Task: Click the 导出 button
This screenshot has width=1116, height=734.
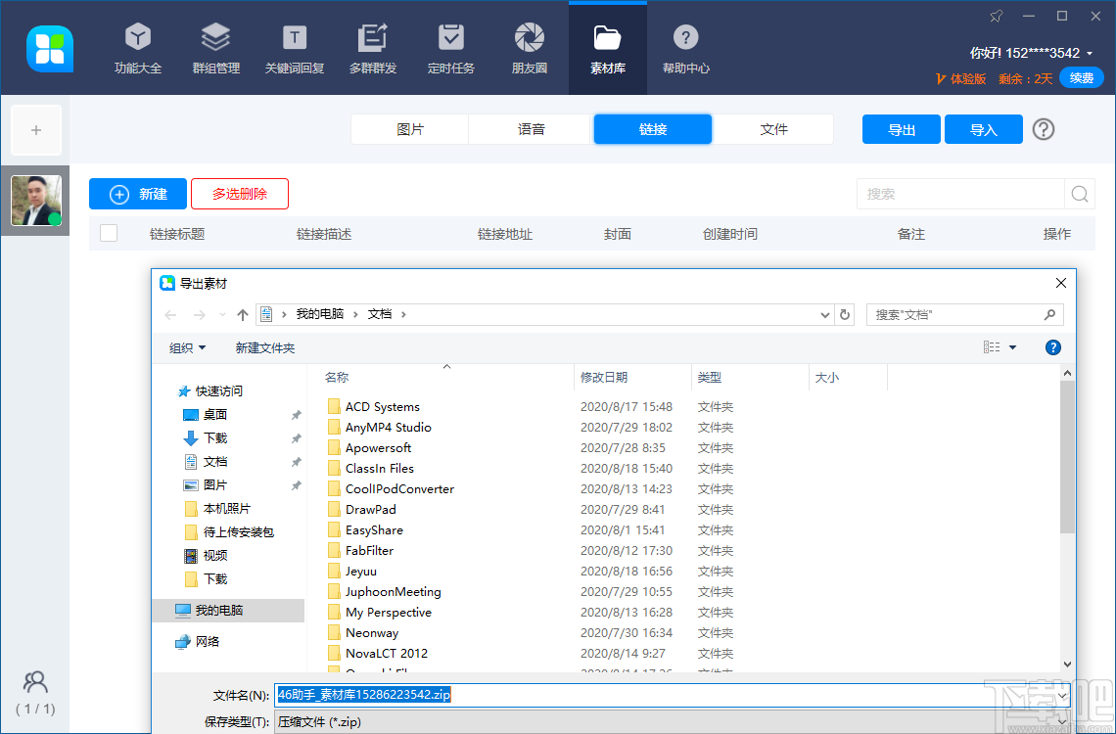Action: tap(902, 129)
